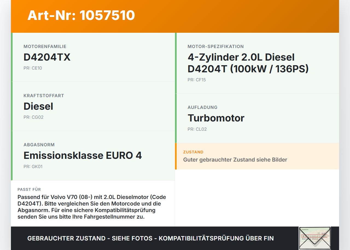
Task: Click the MOTOR-SPEZIFIKATION label
Action: pyautogui.click(x=215, y=47)
